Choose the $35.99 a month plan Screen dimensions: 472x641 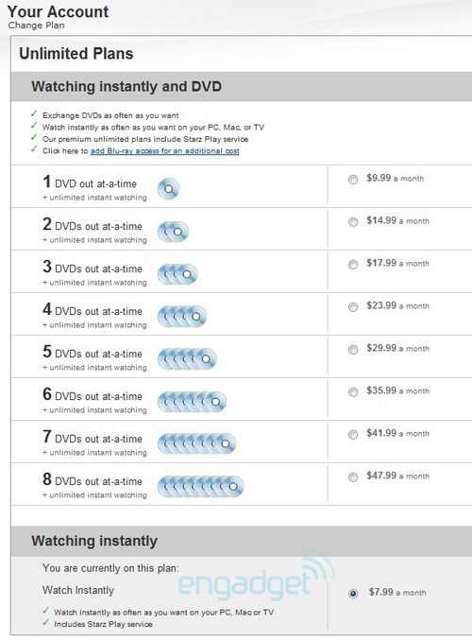click(x=353, y=392)
